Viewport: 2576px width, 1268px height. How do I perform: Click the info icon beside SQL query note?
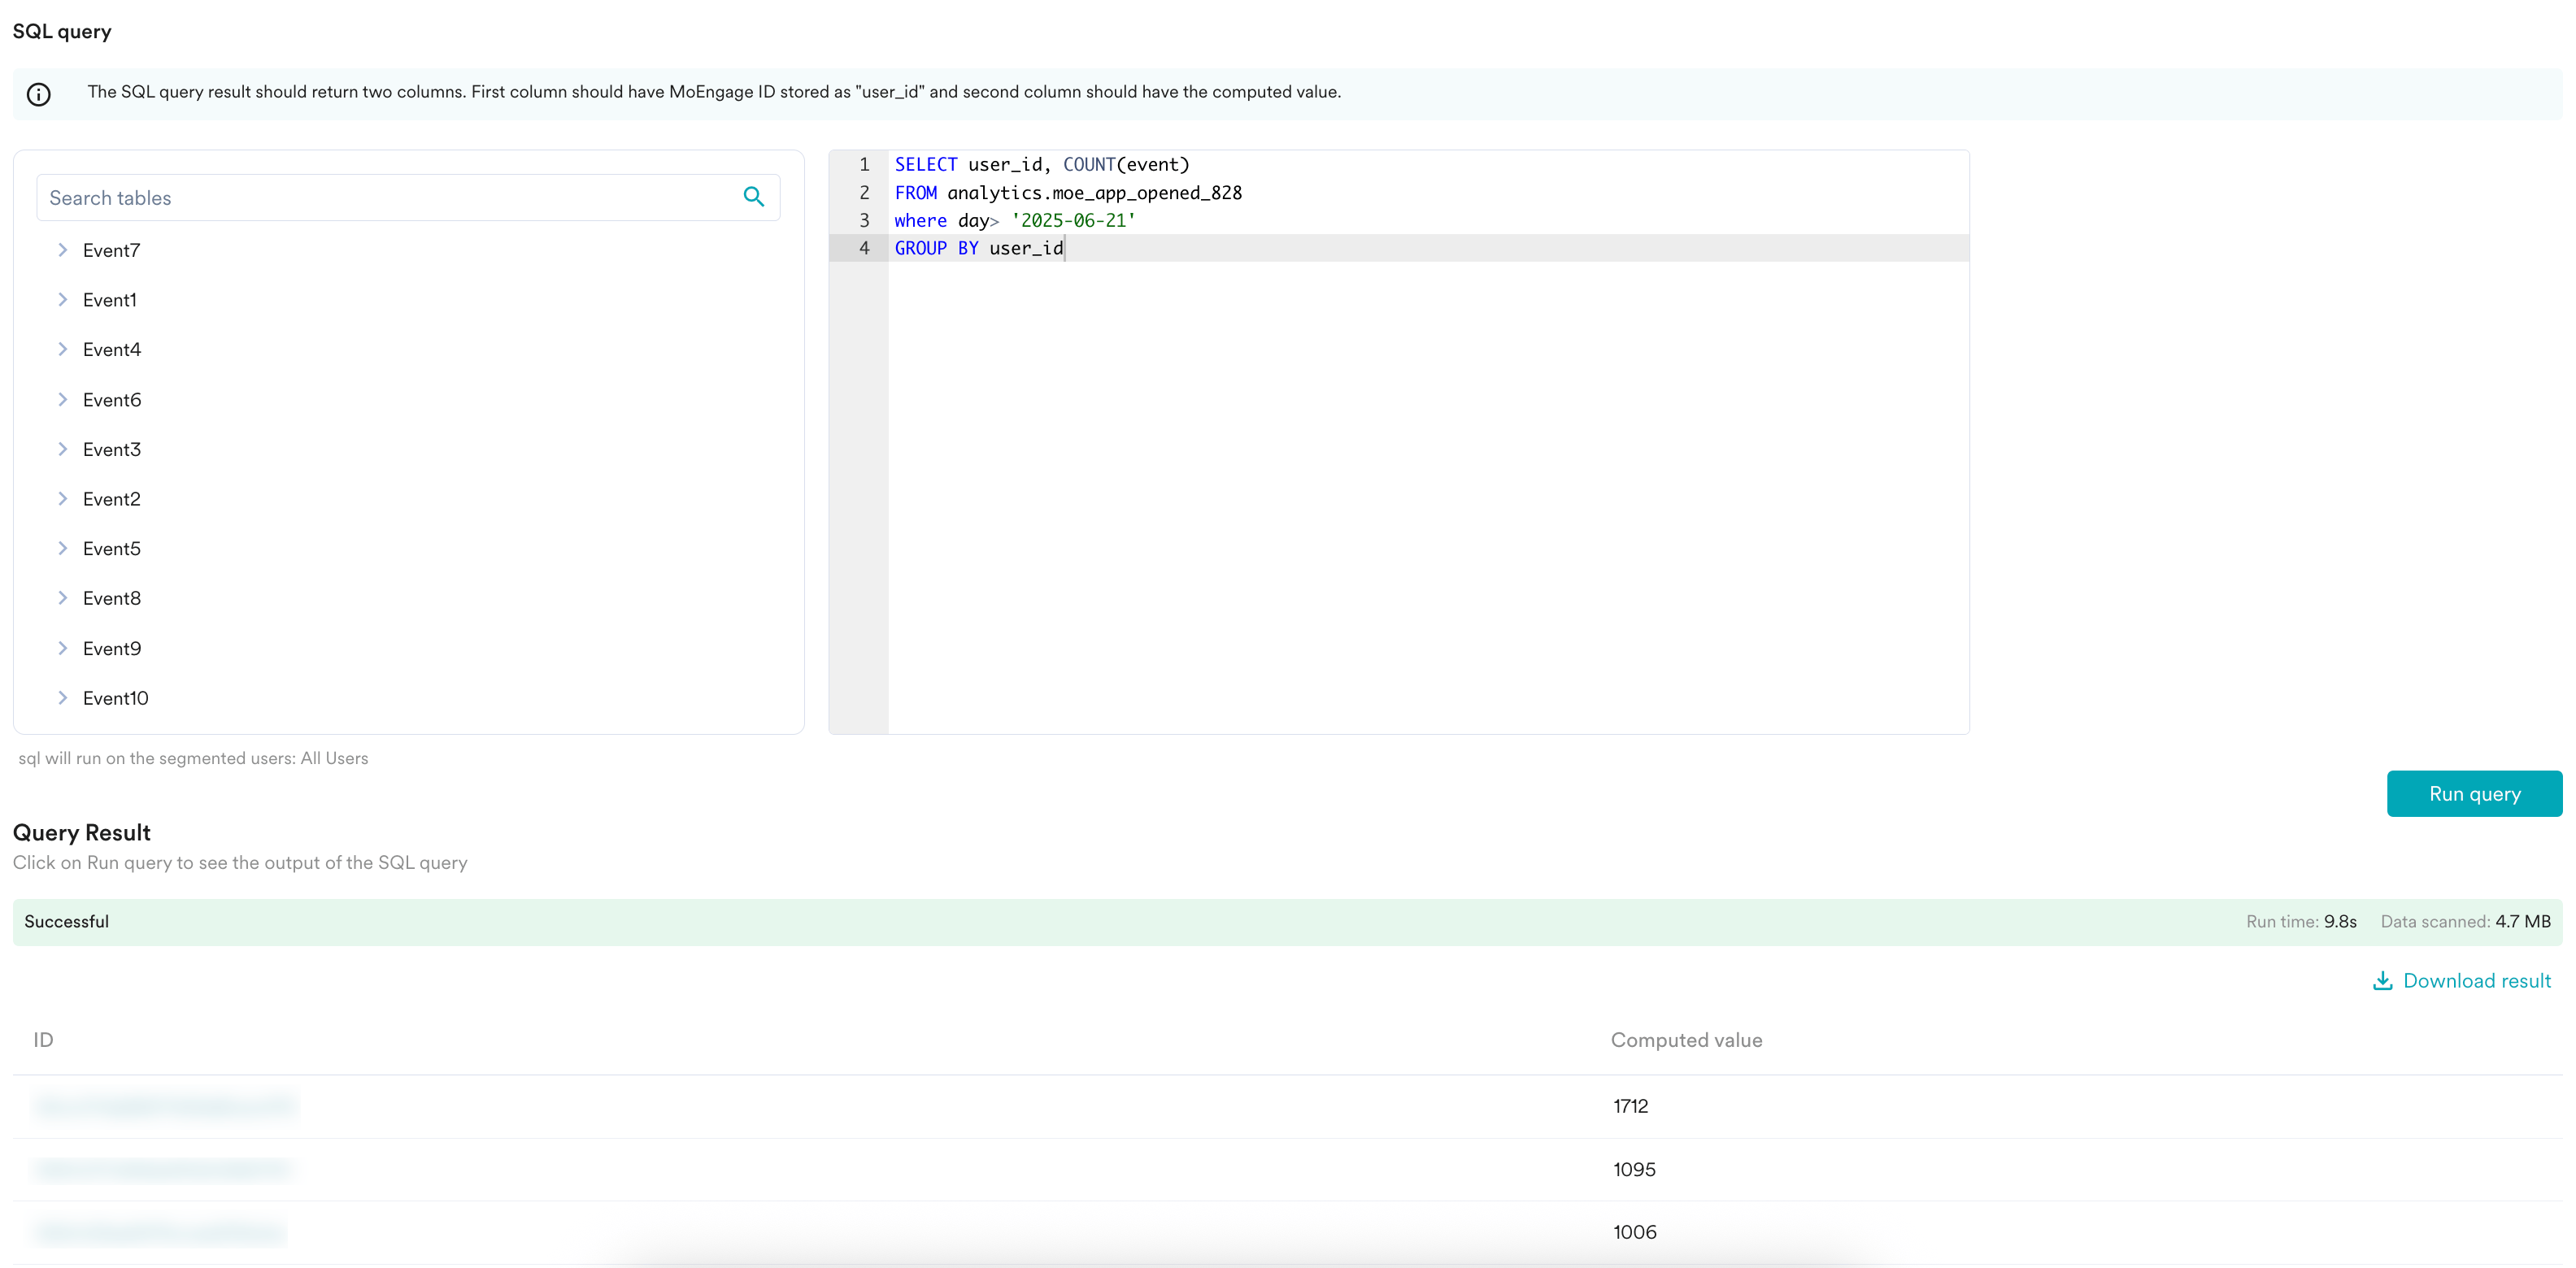pos(39,94)
